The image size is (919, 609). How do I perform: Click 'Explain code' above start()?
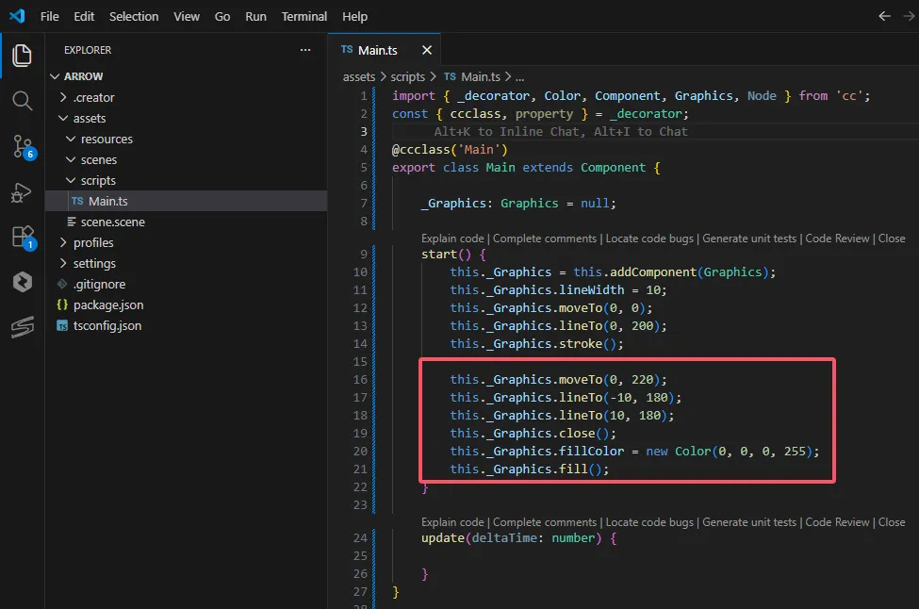pos(452,239)
